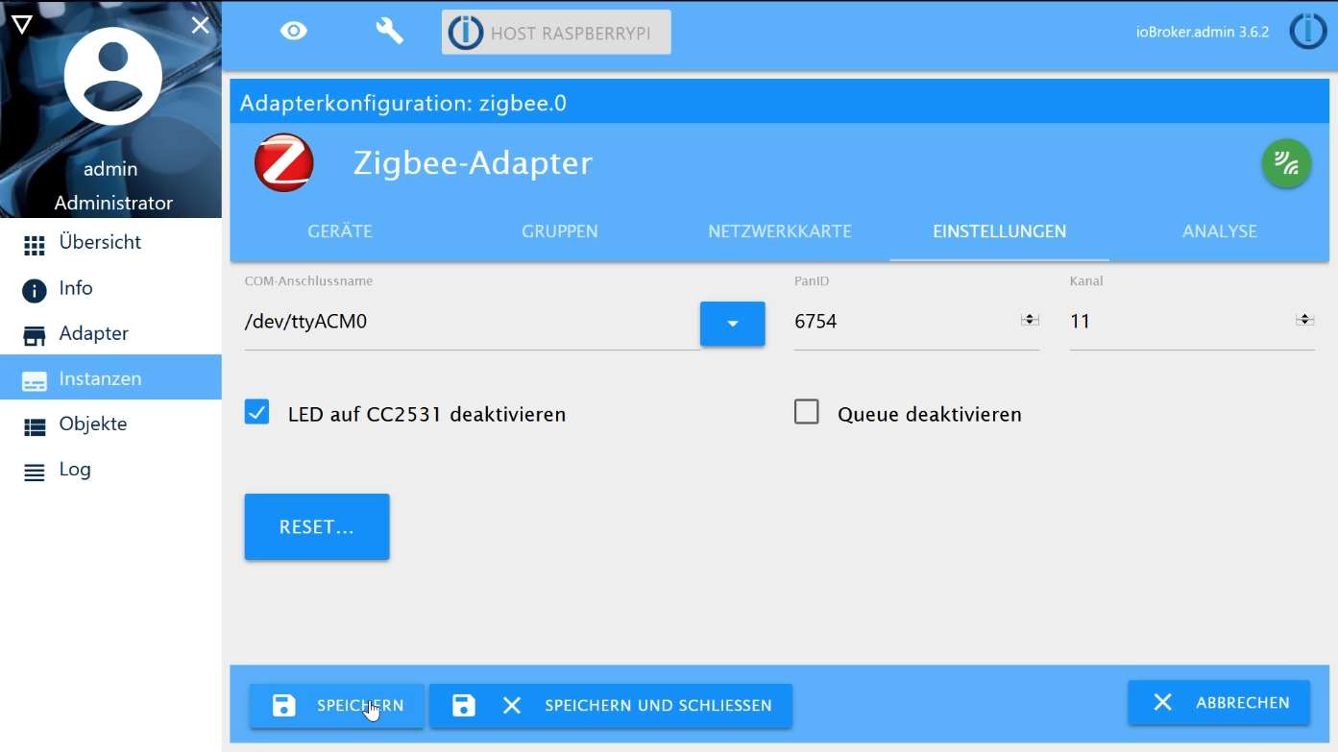Click the red Zigbee adapter logo
Screen dimensions: 1338x752
[x=284, y=163]
